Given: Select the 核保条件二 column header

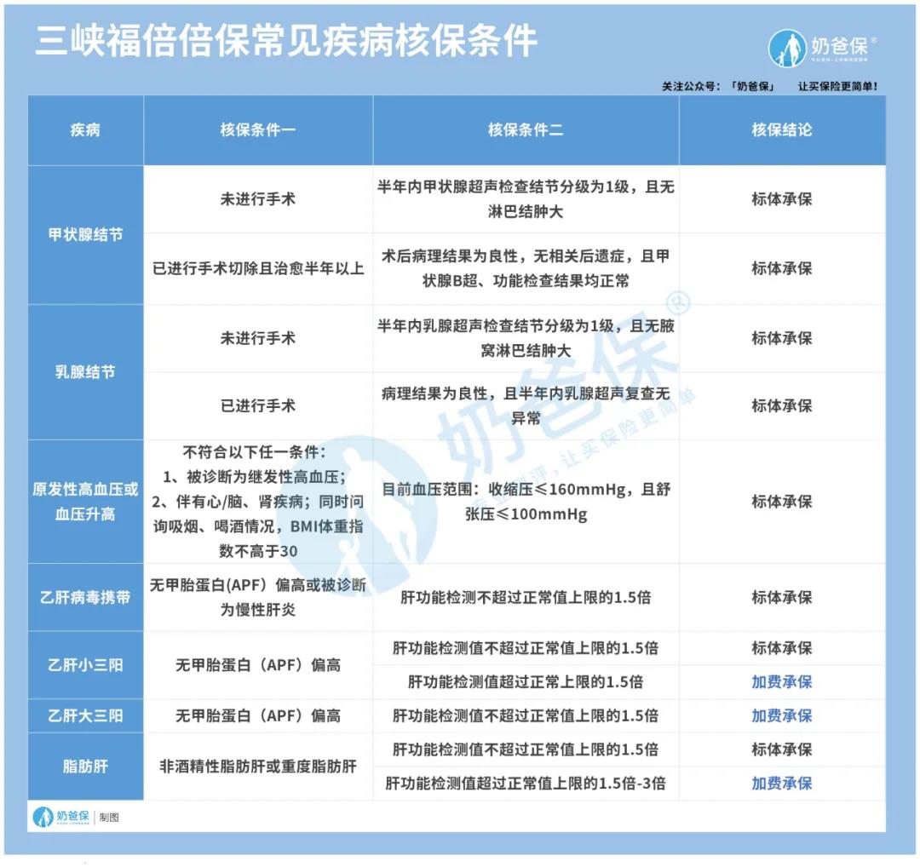Looking at the screenshot, I should (x=526, y=129).
